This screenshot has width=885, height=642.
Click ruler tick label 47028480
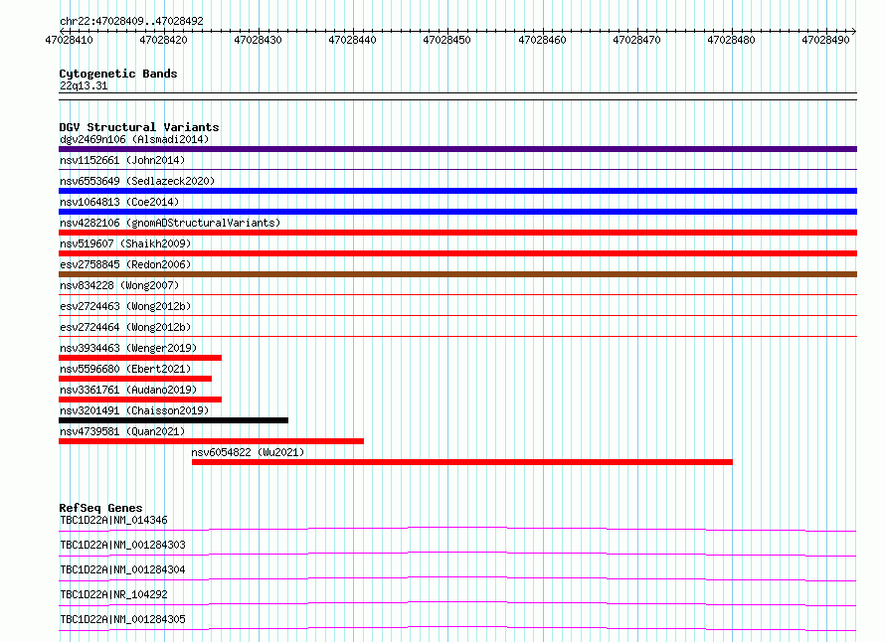coord(731,40)
